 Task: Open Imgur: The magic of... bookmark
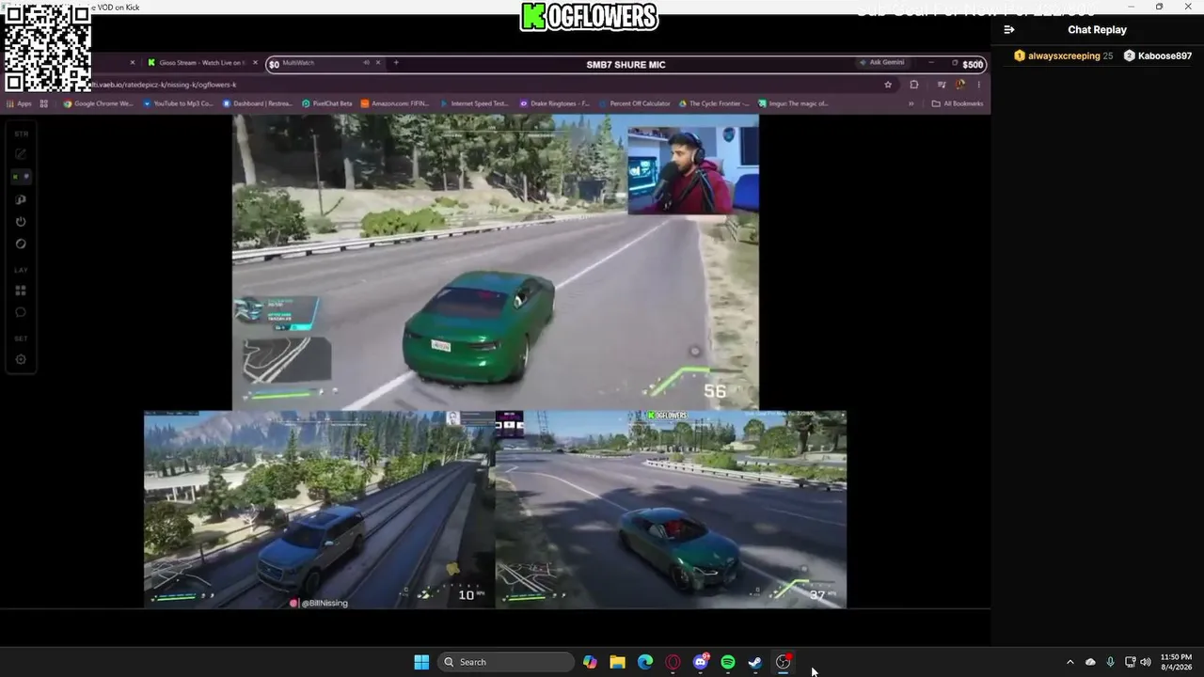792,103
